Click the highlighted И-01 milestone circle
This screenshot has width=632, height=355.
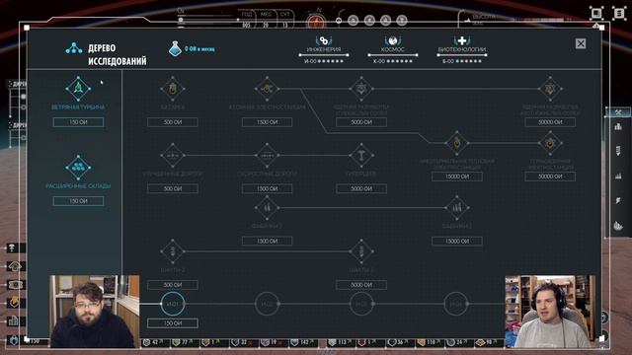[173, 304]
